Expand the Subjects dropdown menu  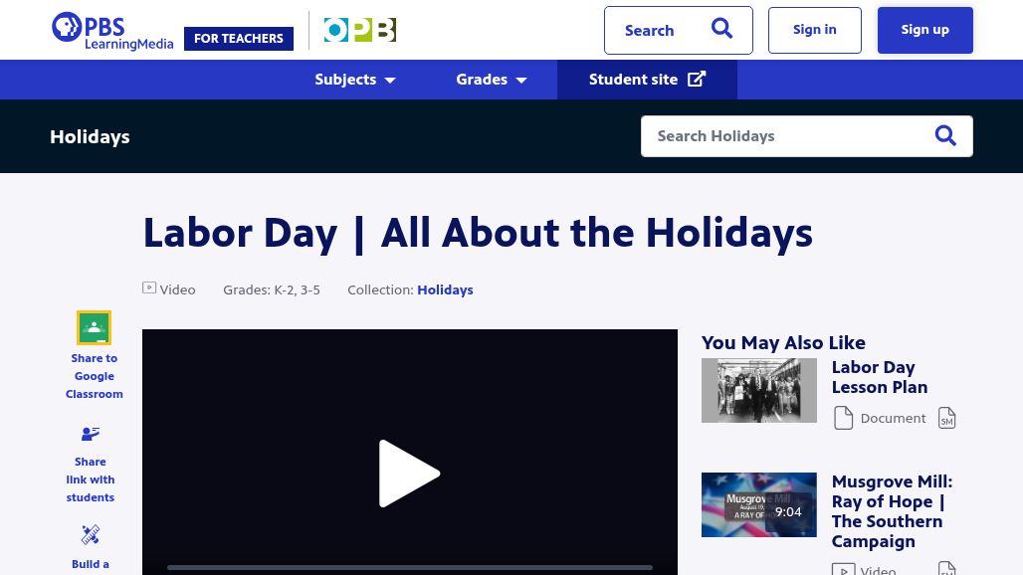pos(355,80)
